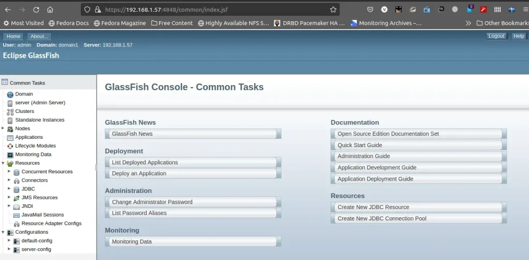Click the JMS Resources icon
This screenshot has height=260, width=529.
coord(16,198)
